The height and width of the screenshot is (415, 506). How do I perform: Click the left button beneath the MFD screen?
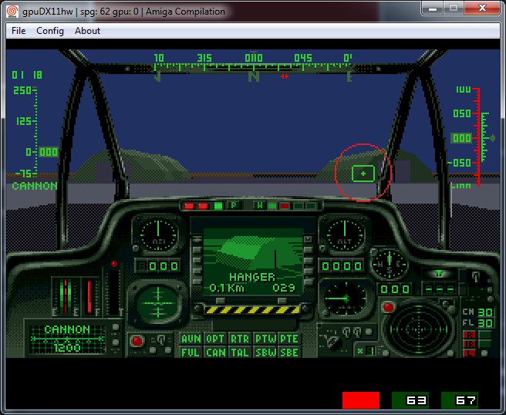(x=221, y=300)
